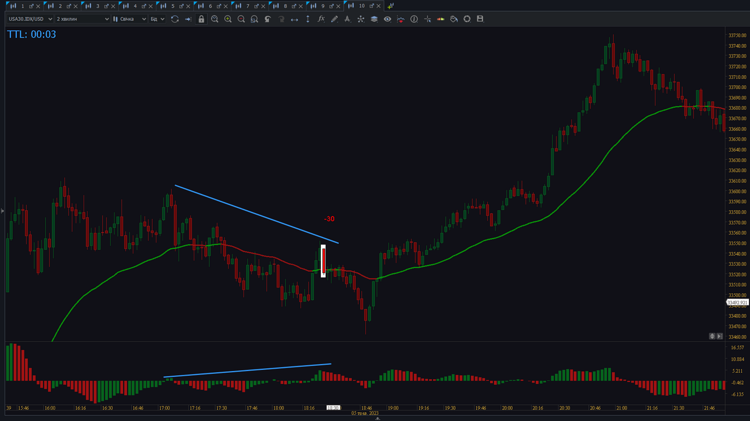750x421 pixels.
Task: Open the pattern drawing tools icon
Action: point(361,19)
